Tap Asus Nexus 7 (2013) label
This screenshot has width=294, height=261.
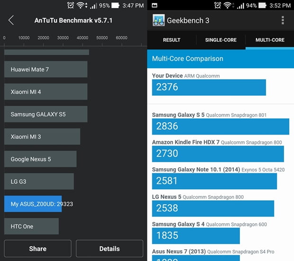[x=213, y=252]
